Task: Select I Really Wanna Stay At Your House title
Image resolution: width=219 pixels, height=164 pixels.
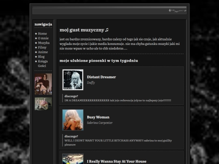Action: (117, 161)
